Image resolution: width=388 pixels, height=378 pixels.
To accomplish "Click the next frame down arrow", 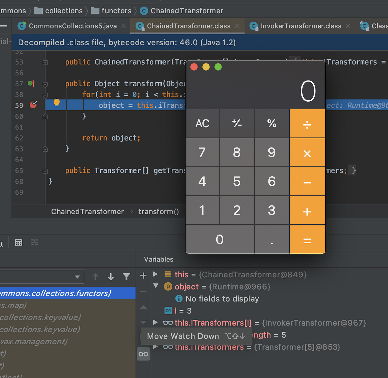I will pyautogui.click(x=111, y=277).
